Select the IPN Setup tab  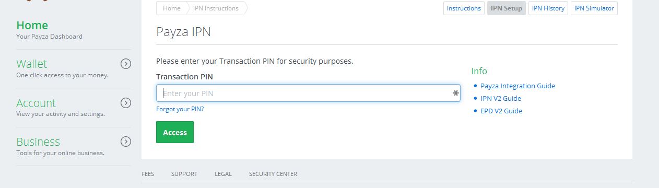pyautogui.click(x=507, y=8)
